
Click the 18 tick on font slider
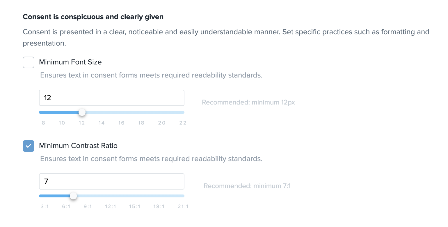pyautogui.click(x=141, y=123)
